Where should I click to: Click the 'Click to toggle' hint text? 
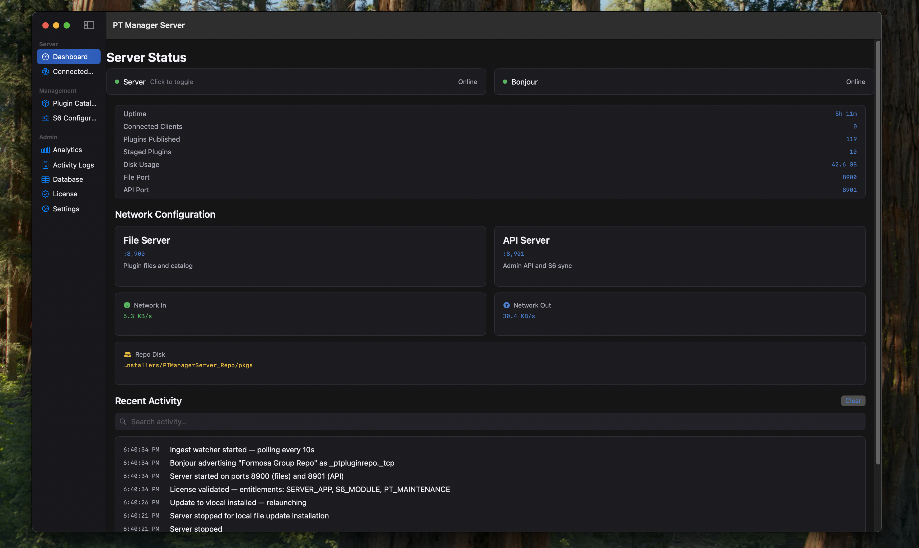point(172,82)
